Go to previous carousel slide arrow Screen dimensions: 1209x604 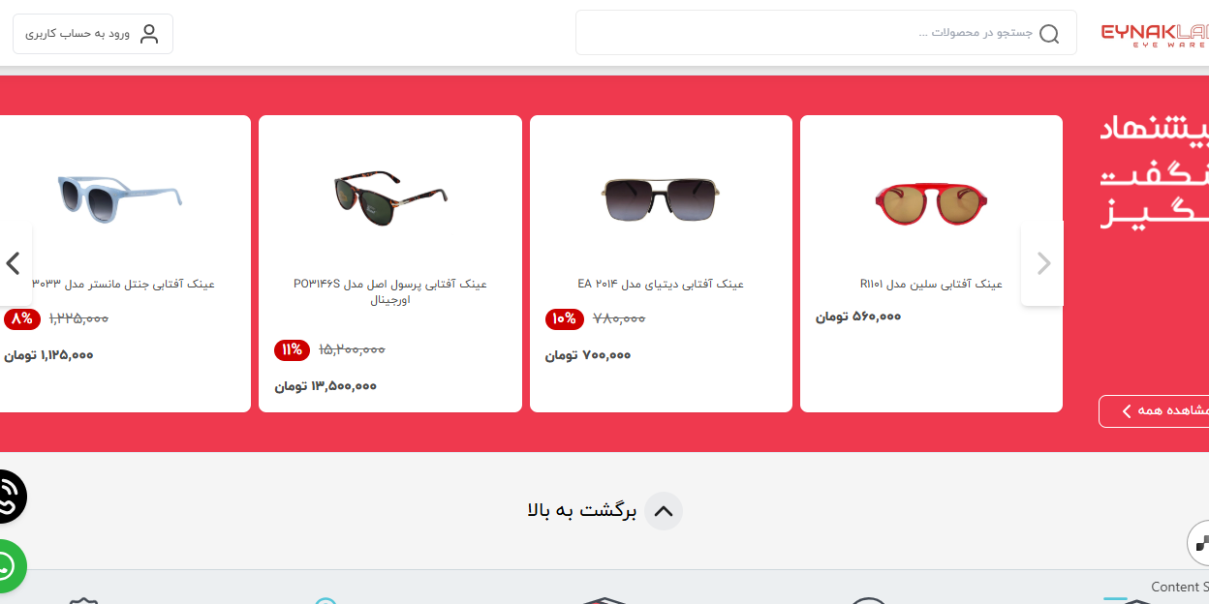point(14,263)
